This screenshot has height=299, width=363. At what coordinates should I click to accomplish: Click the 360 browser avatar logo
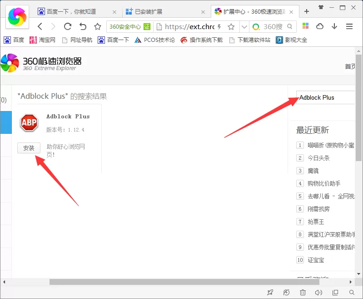point(17,17)
